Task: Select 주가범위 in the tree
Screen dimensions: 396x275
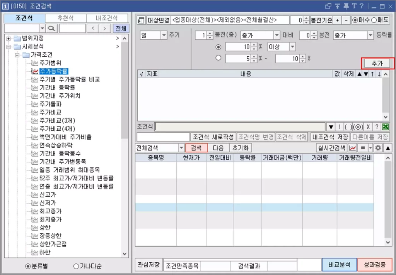Action: tap(50, 63)
